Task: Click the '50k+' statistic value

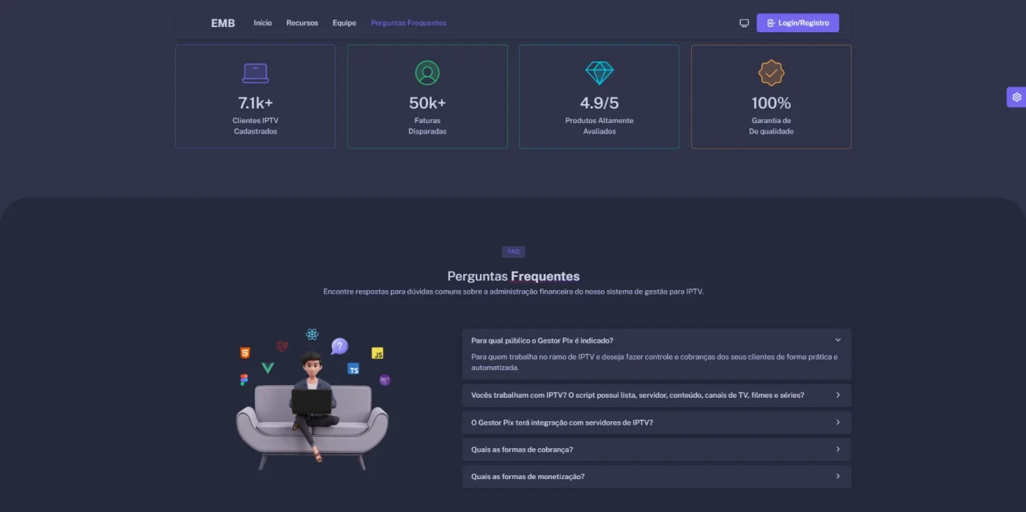Action: click(427, 103)
